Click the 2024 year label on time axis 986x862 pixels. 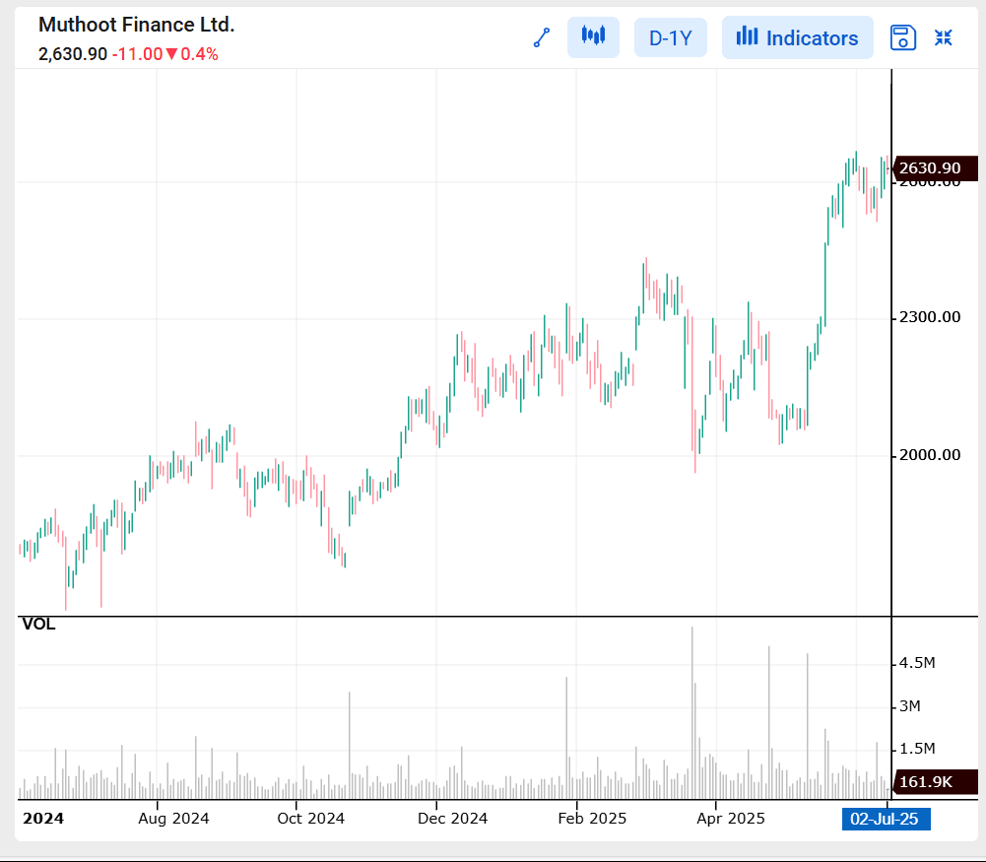coord(43,818)
